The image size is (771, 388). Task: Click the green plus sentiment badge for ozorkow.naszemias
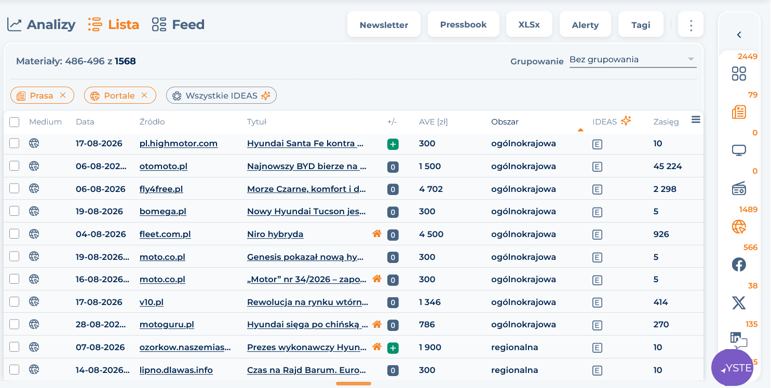(393, 348)
